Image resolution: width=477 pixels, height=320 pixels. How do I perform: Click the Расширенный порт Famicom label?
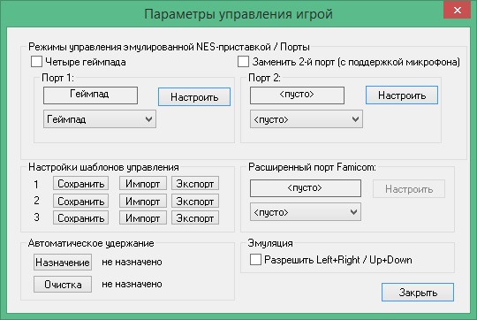point(312,167)
